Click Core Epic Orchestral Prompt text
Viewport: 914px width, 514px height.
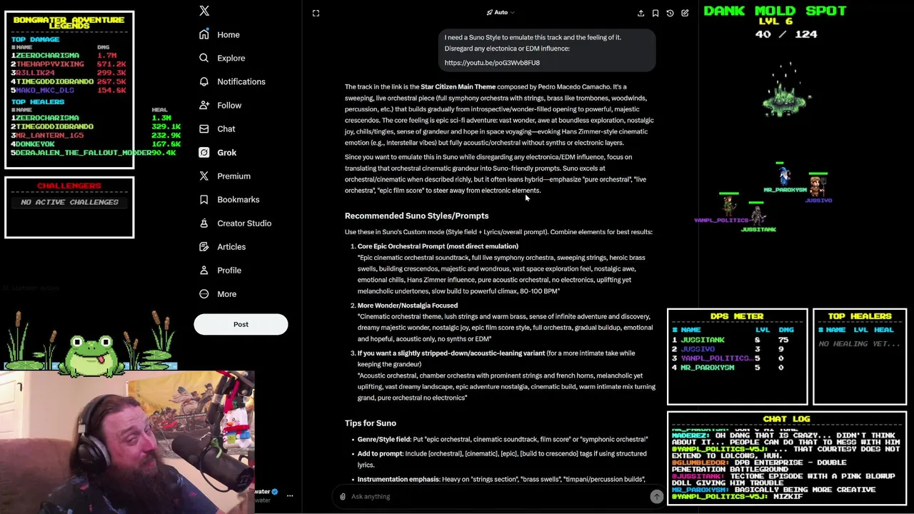coord(438,246)
